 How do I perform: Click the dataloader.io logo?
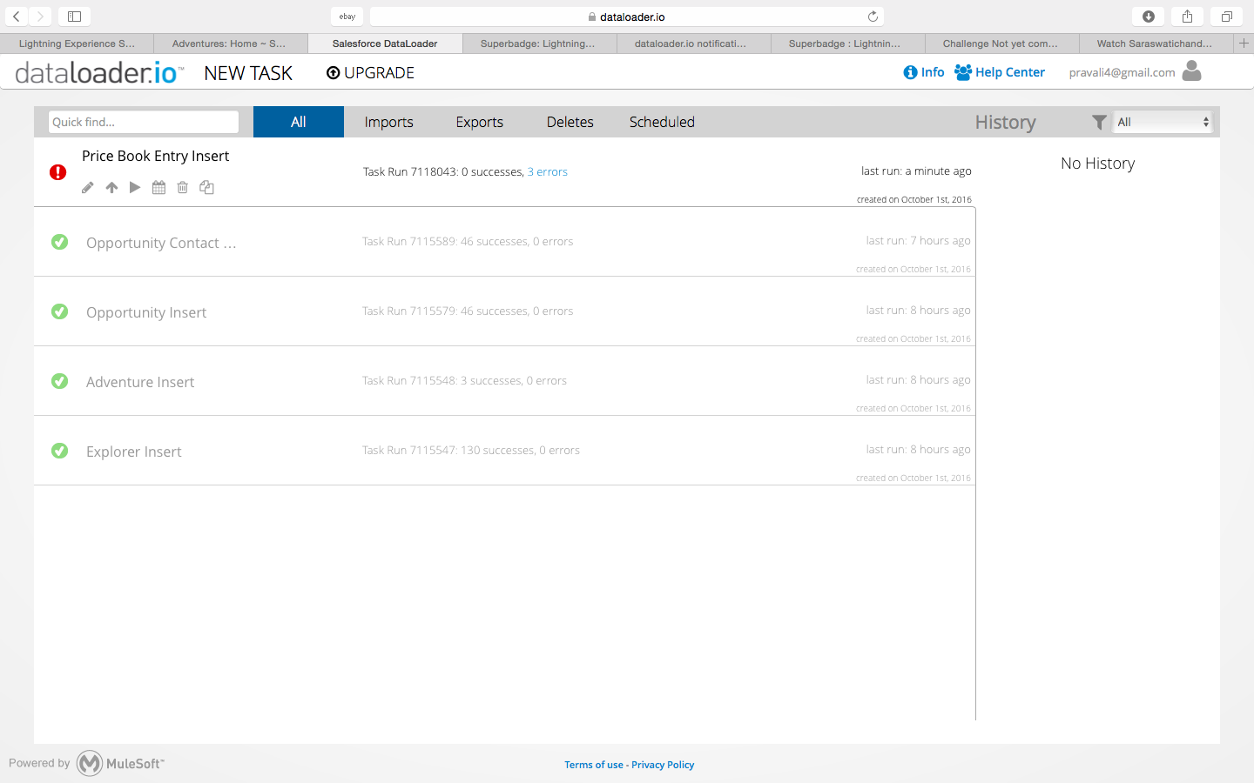tap(99, 73)
